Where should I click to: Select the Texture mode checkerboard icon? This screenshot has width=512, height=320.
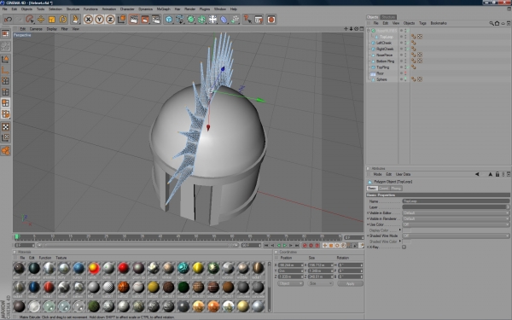click(6, 126)
